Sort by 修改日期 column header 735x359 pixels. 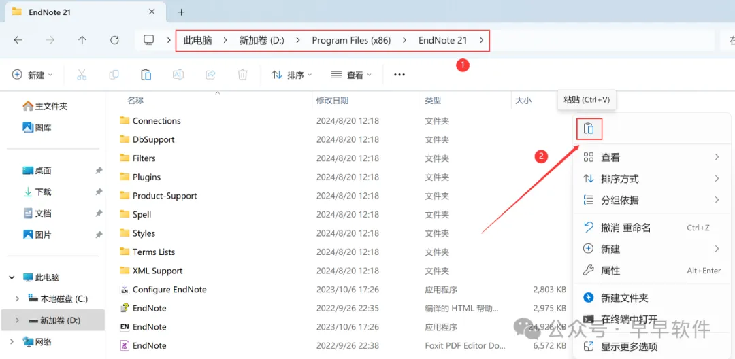[332, 100]
